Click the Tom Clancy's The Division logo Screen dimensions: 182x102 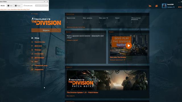point(46,21)
